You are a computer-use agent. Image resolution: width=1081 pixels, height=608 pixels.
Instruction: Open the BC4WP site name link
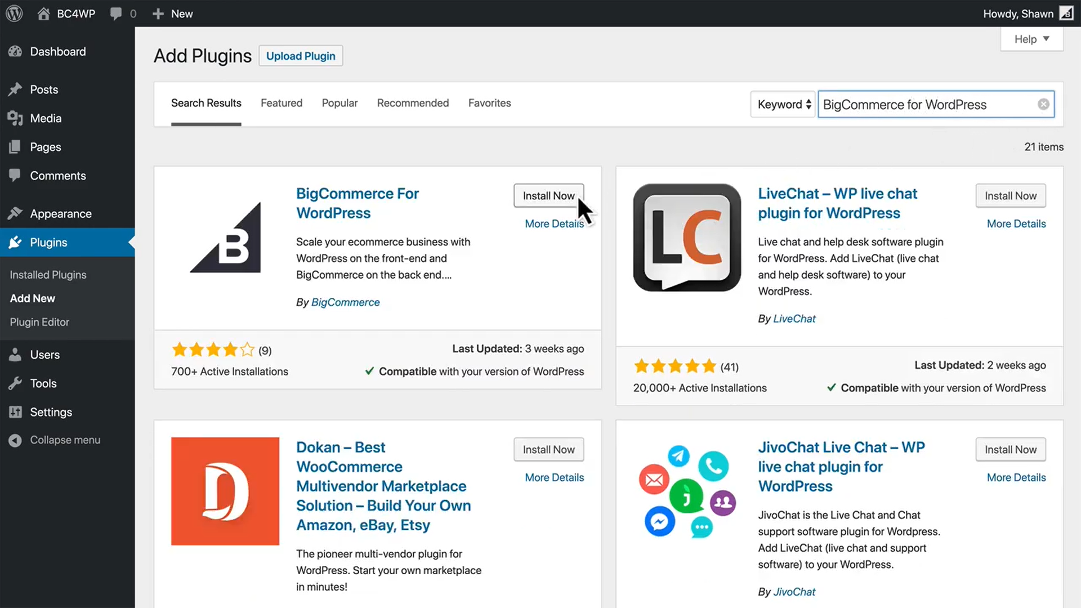[x=76, y=14]
